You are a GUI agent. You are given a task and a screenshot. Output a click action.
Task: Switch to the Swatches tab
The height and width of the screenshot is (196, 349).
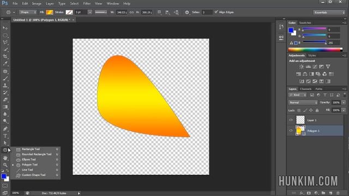[305, 23]
